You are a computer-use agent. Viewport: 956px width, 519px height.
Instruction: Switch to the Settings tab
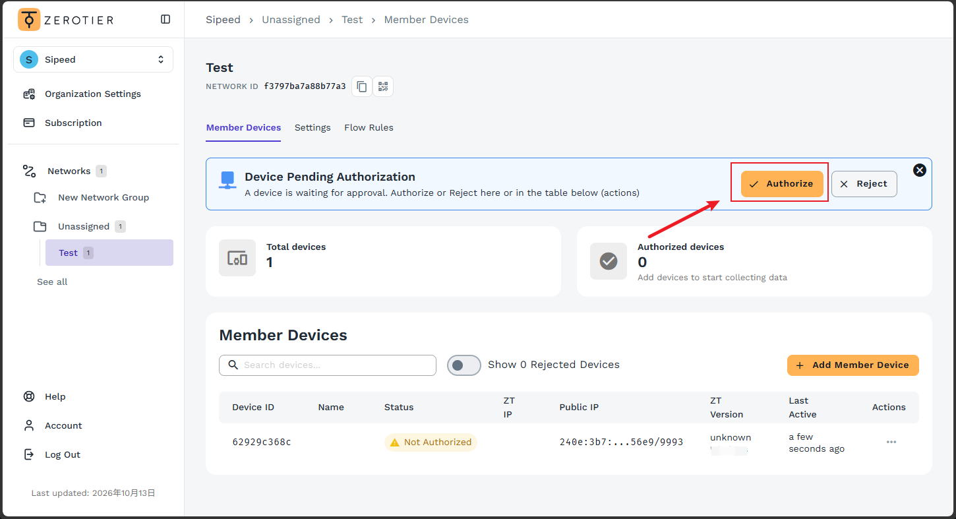313,128
